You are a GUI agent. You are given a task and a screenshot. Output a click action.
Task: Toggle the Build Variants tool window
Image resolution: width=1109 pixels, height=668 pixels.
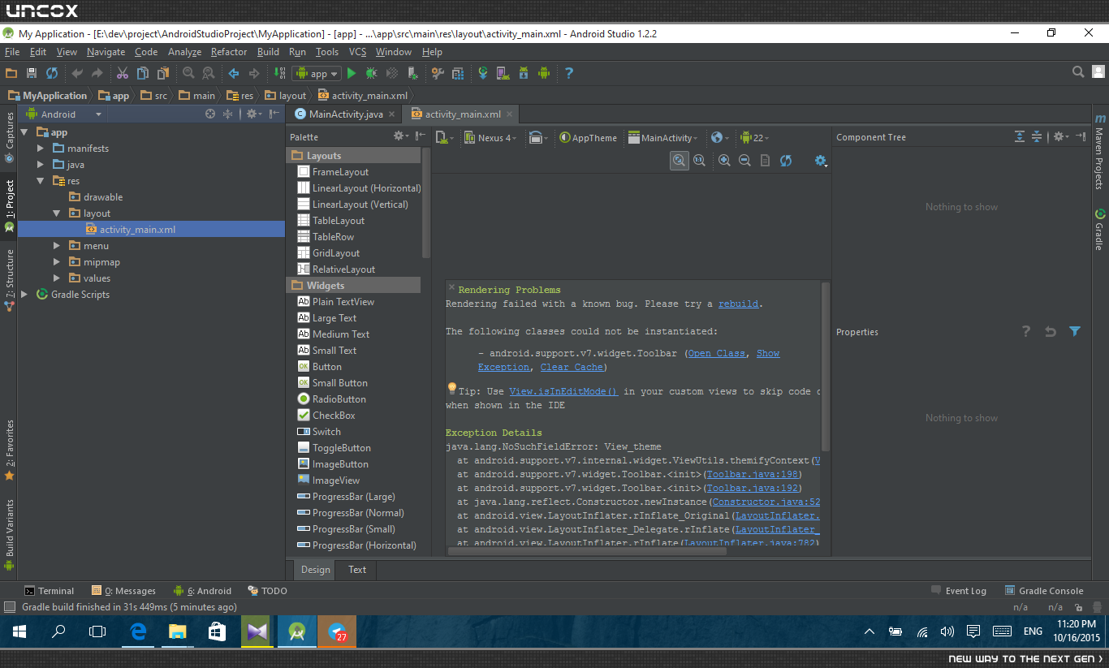pyautogui.click(x=9, y=534)
